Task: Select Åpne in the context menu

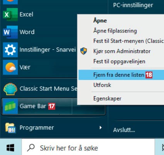Action: [100, 20]
